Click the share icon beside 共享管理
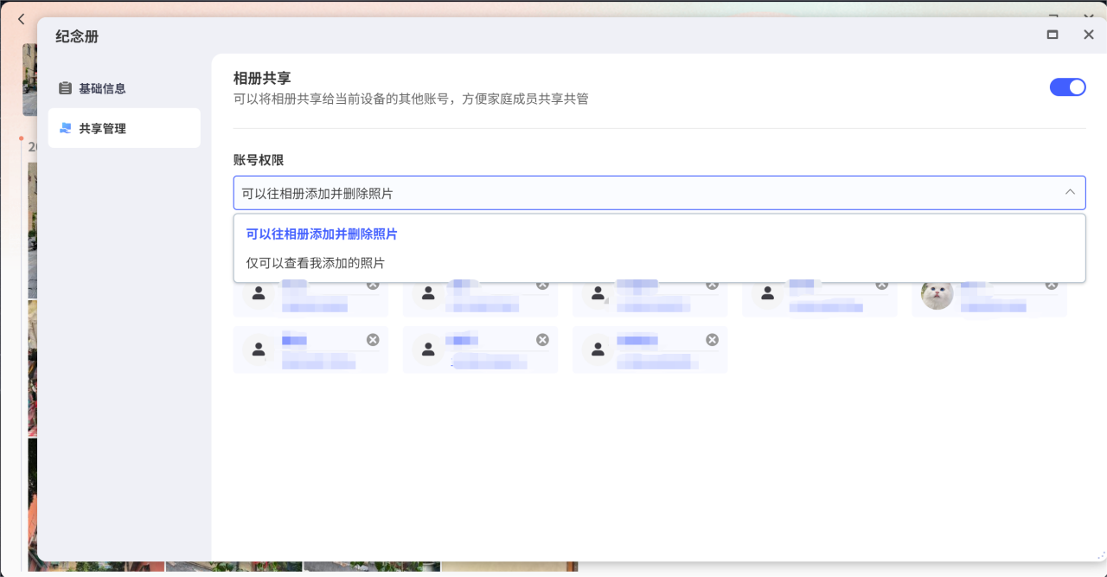The width and height of the screenshot is (1107, 577). [x=65, y=128]
